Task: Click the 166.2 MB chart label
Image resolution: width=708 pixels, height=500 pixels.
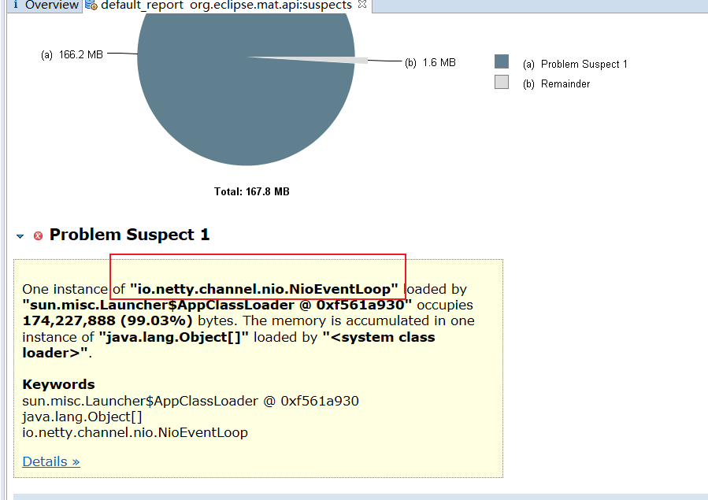Action: pos(72,54)
